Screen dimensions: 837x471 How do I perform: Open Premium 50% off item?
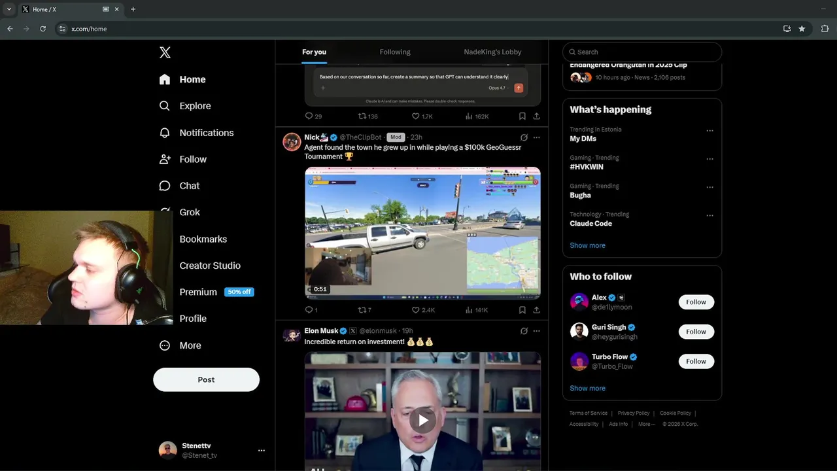point(216,292)
